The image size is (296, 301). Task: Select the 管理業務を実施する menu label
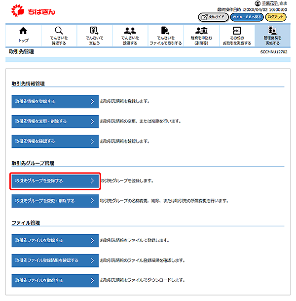(272, 41)
